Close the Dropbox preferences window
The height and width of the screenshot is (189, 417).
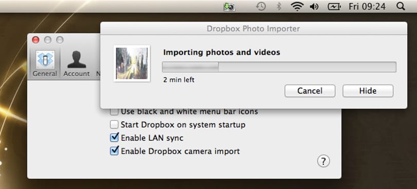pos(36,40)
